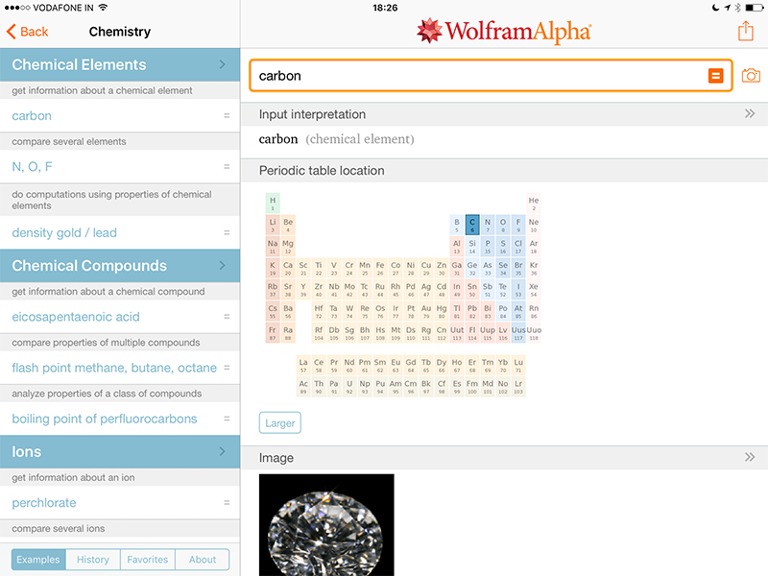Tap the H cell in periodic table
768x576 pixels.
[x=273, y=204]
